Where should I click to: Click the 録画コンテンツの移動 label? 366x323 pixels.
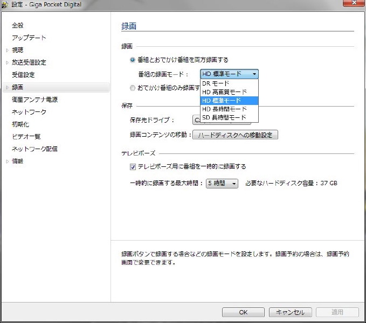tap(161, 135)
